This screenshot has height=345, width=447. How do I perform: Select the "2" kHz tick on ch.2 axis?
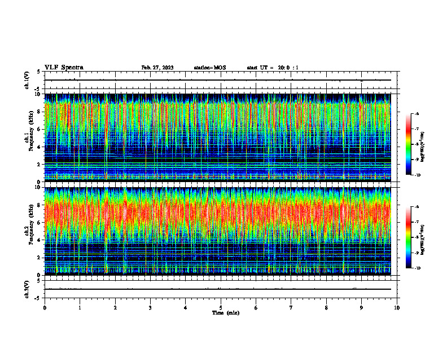pyautogui.click(x=40, y=258)
